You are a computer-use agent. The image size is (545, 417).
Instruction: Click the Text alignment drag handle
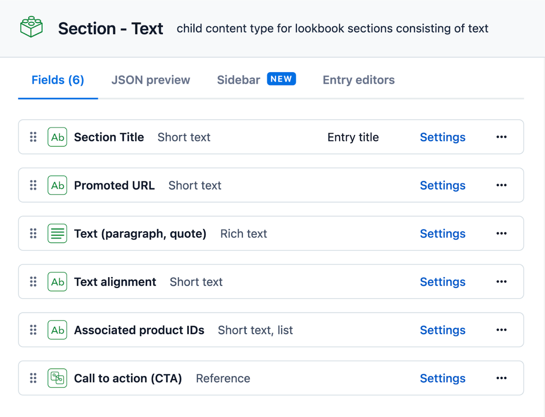click(x=33, y=282)
